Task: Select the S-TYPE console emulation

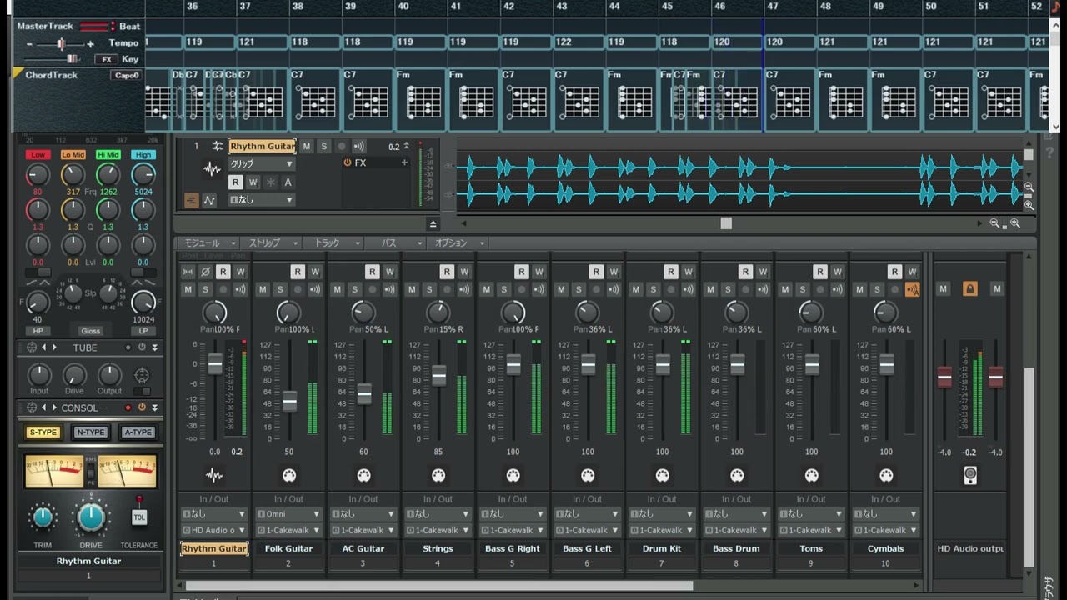Action: [43, 432]
